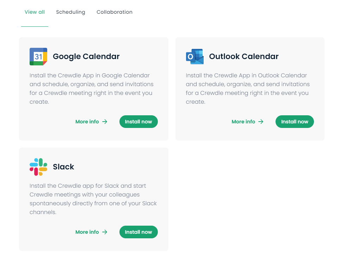Click the arrow next to Outlook Calendar More info
The image size is (346, 271).
pos(261,122)
